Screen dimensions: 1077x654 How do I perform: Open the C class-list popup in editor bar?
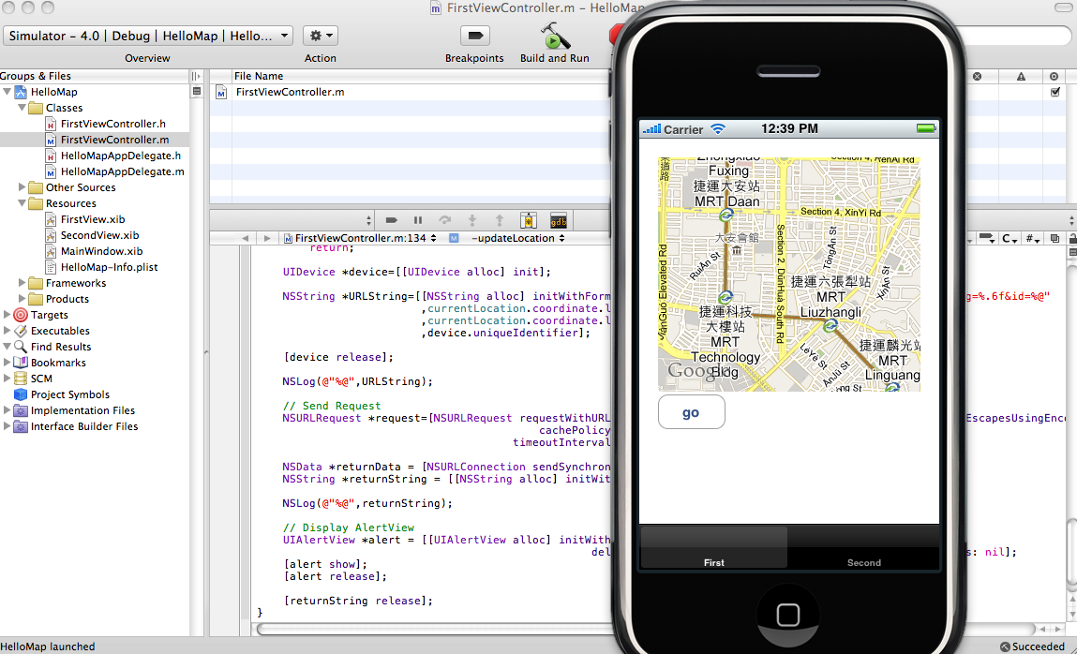tap(1010, 238)
